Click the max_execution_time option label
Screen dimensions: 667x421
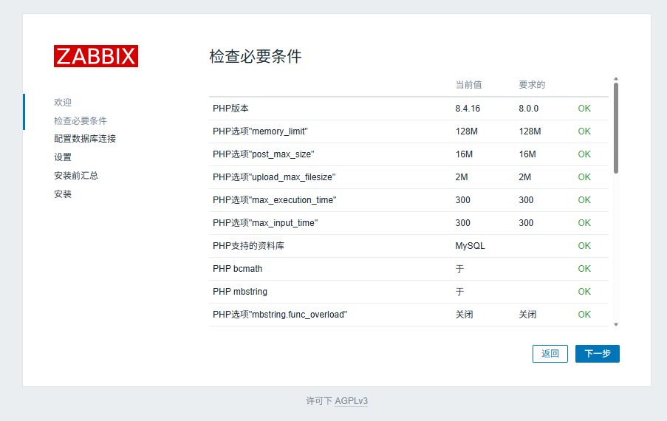pos(274,200)
